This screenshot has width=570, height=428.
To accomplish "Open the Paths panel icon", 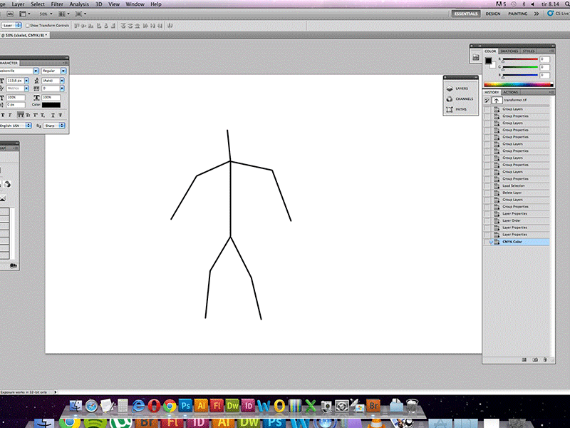I will tap(450, 110).
